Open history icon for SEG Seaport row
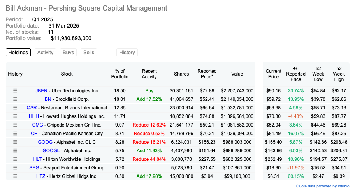This screenshot has width=355, height=192. (15, 168)
